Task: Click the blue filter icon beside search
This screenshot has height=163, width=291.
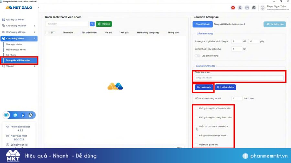Action: pos(92,24)
